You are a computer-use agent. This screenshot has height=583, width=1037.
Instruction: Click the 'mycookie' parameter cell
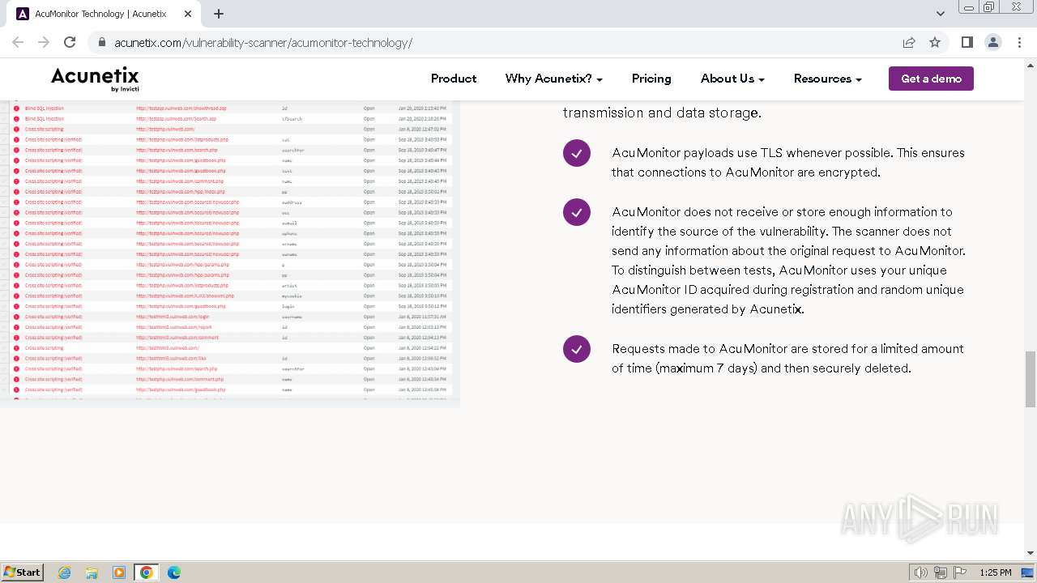pyautogui.click(x=292, y=296)
